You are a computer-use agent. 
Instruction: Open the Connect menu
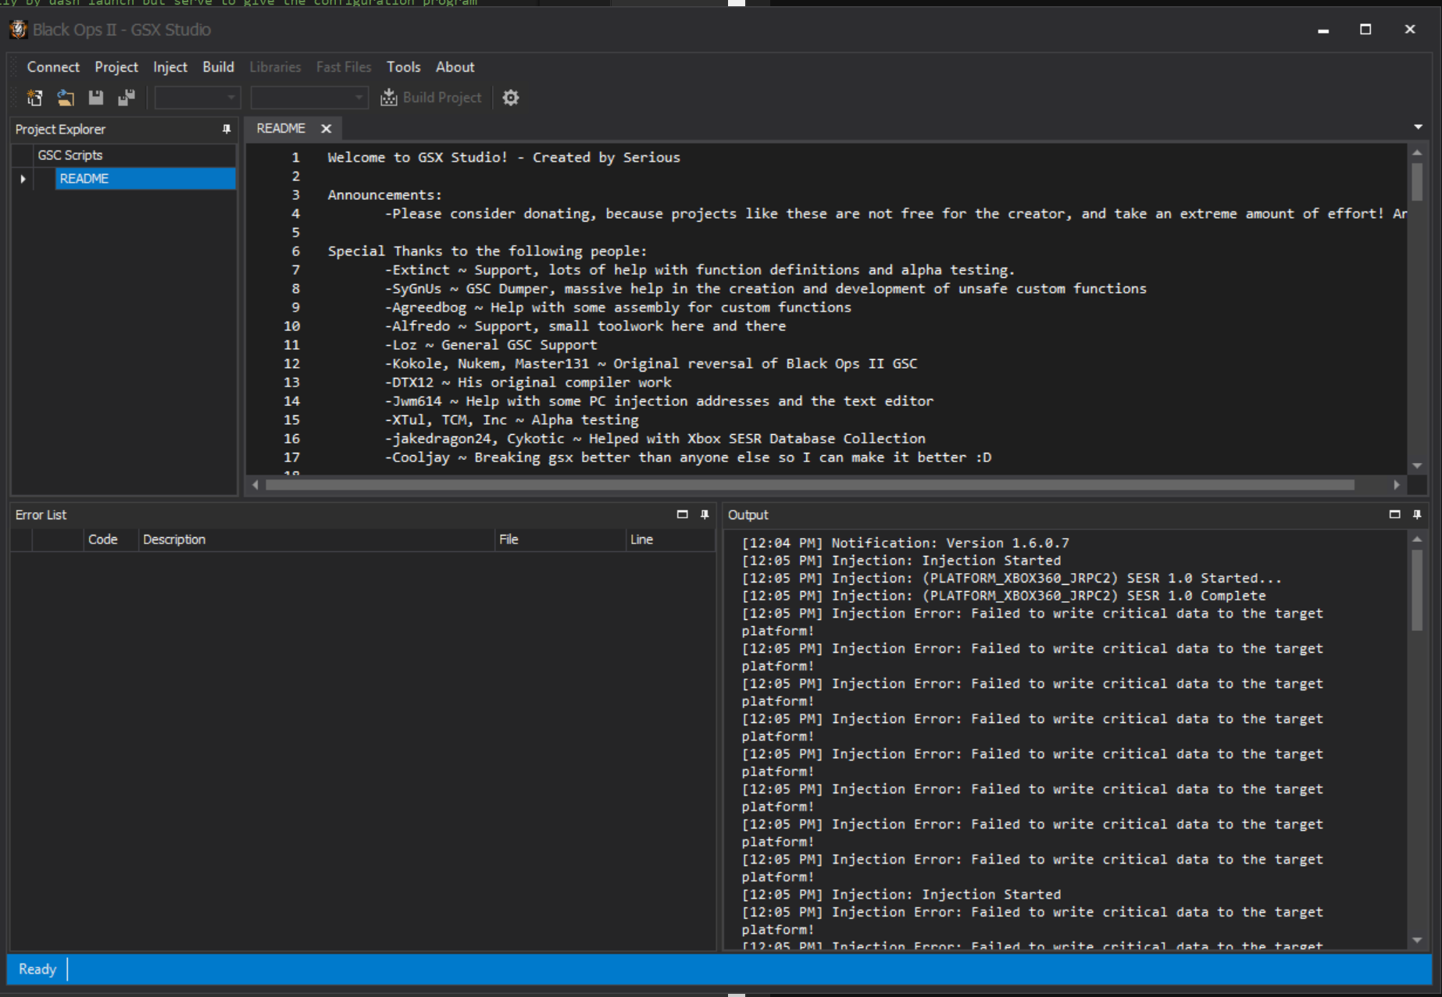(x=53, y=67)
